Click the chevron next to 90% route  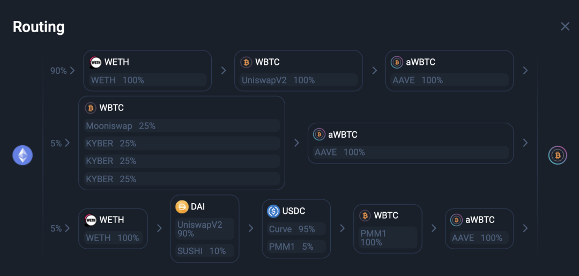point(72,71)
